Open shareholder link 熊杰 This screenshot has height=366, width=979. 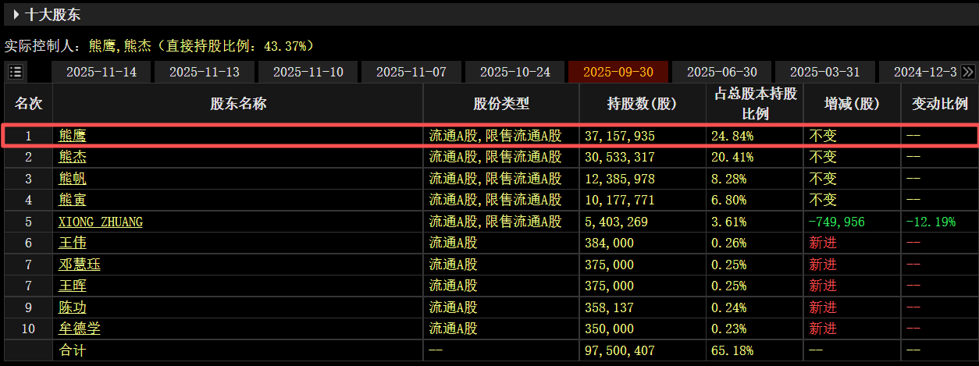pyautogui.click(x=73, y=157)
